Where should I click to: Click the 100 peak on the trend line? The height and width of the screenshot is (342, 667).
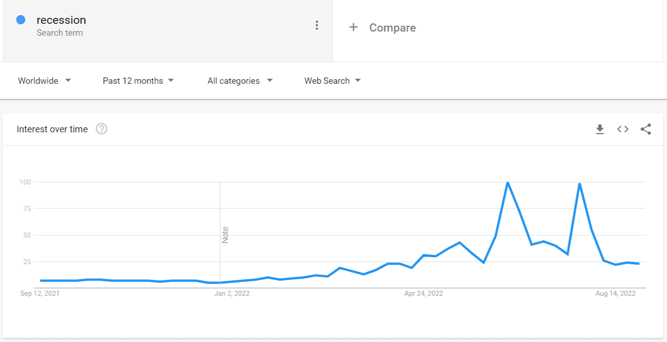click(x=508, y=182)
